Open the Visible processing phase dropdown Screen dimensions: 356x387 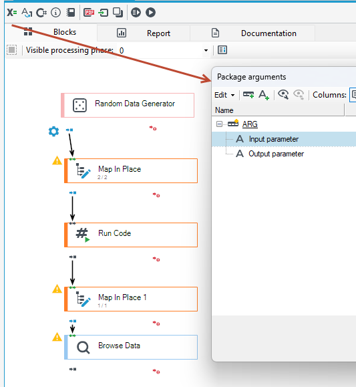(x=206, y=50)
